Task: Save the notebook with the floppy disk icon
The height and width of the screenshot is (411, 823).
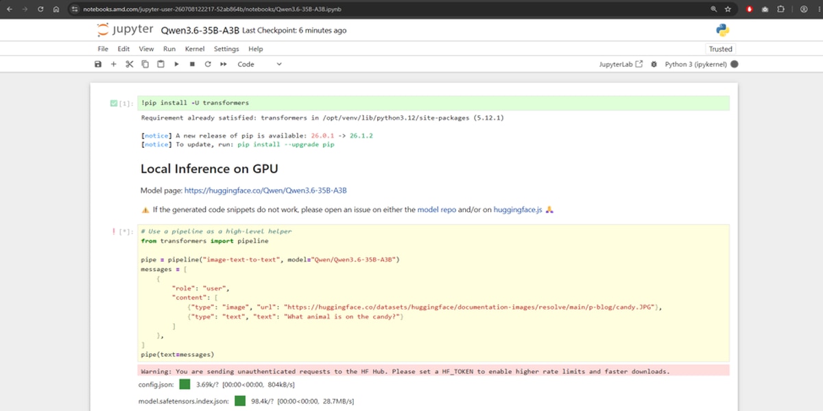Action: coord(97,64)
